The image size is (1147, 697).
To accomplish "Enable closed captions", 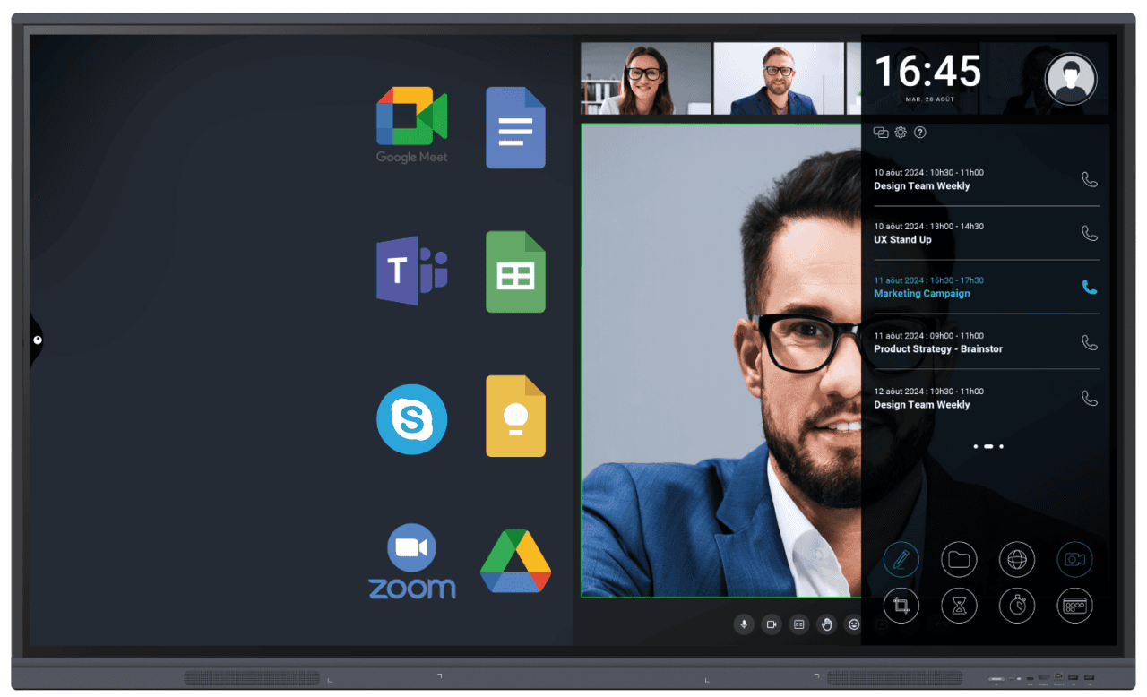I will tap(799, 624).
